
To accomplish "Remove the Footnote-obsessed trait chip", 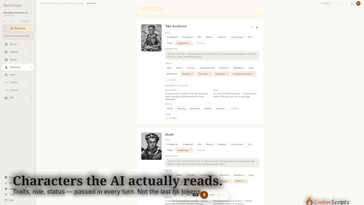I will pos(253,74).
